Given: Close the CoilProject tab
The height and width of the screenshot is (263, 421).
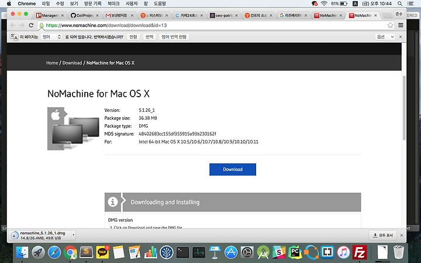Looking at the screenshot, I should pyautogui.click(x=97, y=16).
